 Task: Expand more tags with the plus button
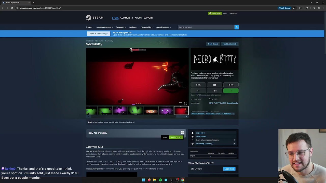[233, 114]
